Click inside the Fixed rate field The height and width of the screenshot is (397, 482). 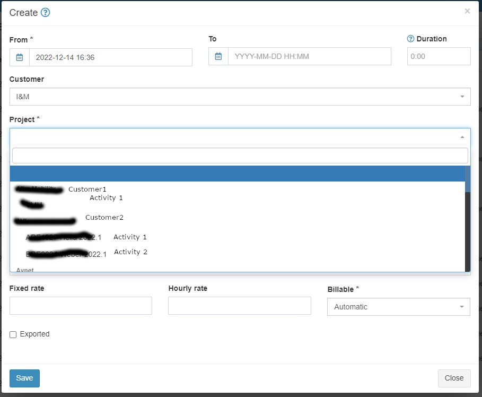click(81, 306)
